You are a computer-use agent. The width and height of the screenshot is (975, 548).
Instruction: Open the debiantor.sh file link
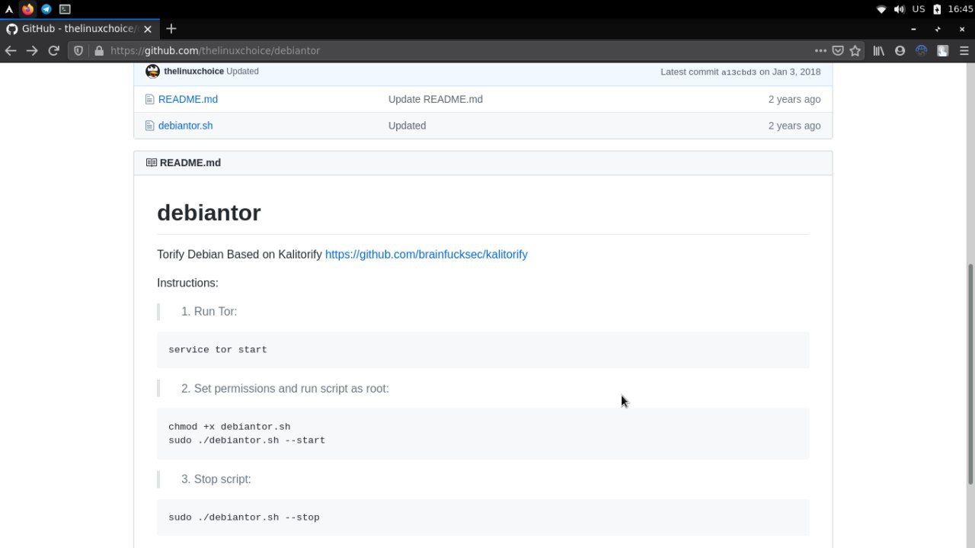[185, 126]
